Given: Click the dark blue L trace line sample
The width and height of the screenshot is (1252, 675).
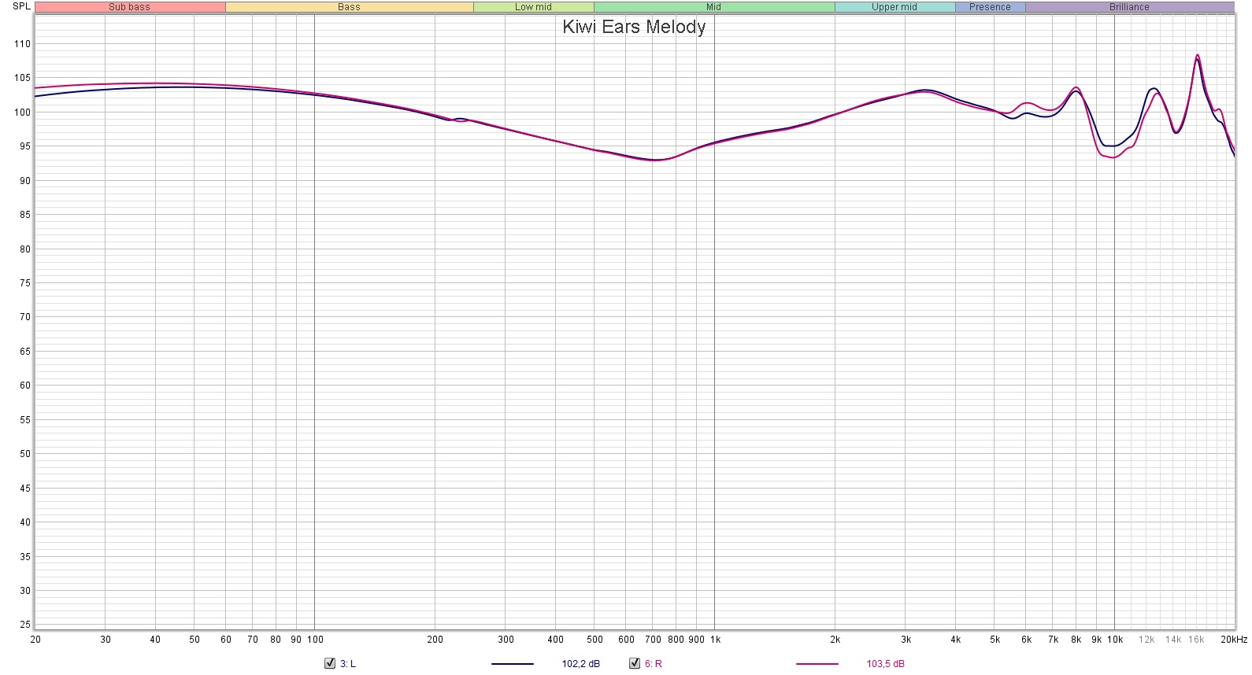Looking at the screenshot, I should pos(513,664).
